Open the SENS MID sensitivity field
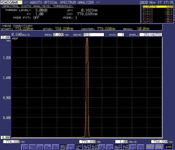 point(94,35)
